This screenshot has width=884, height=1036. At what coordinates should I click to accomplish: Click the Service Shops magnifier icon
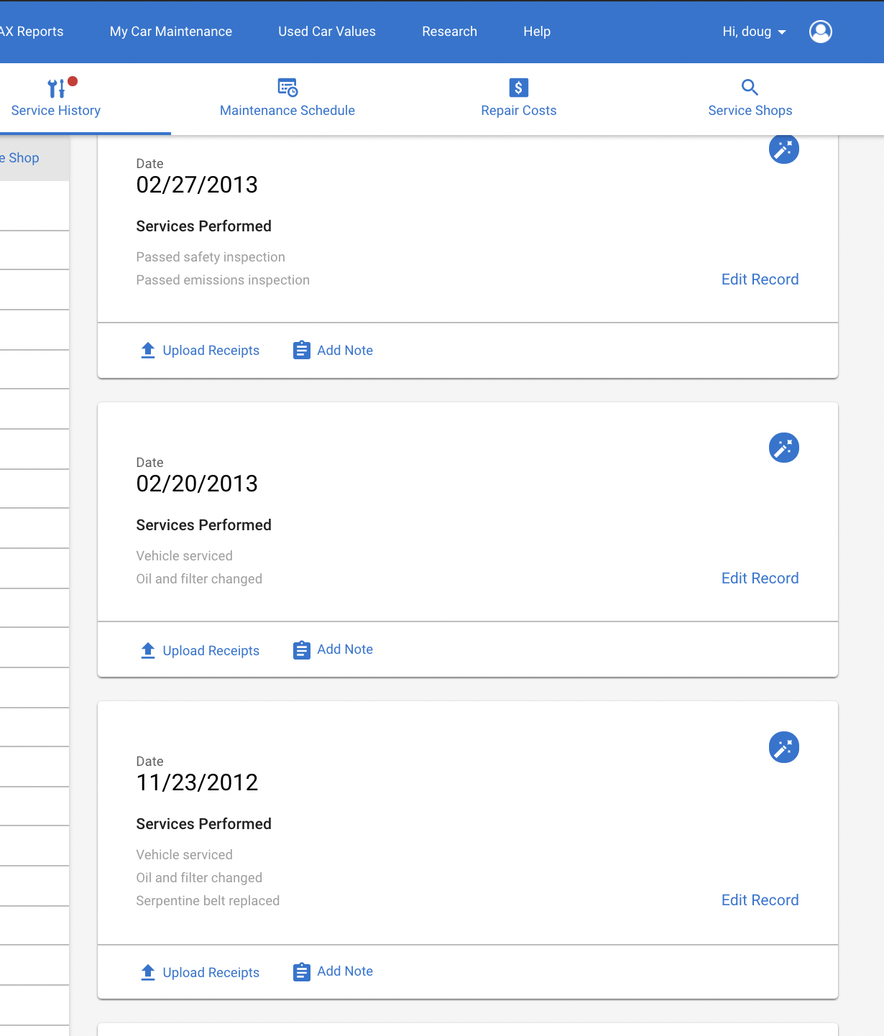point(750,88)
